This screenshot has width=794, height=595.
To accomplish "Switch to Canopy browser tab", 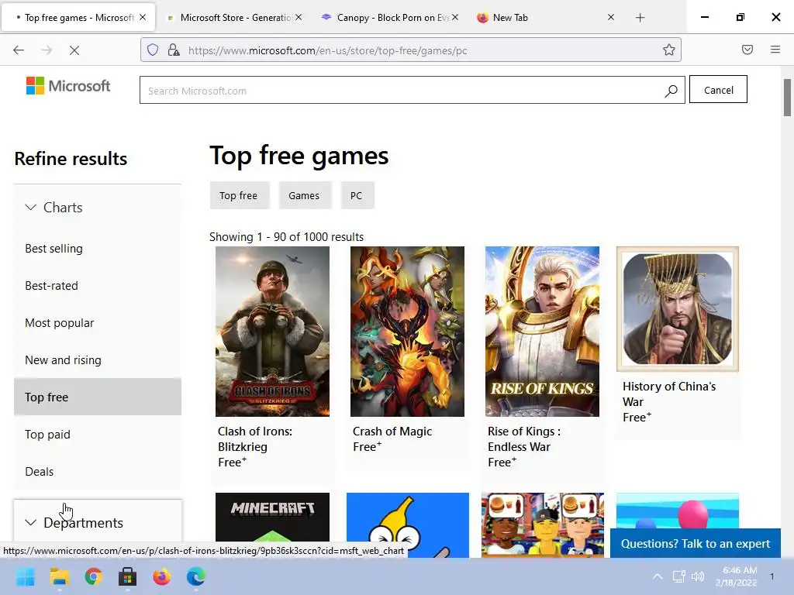I will click(390, 18).
